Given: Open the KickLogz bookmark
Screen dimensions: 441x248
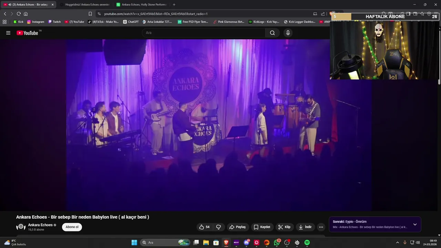Looking at the screenshot, I should pos(264,22).
